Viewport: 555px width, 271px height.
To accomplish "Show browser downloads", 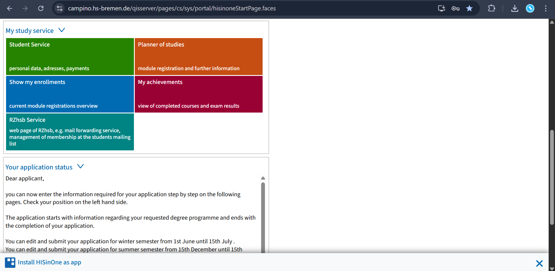I will [515, 8].
